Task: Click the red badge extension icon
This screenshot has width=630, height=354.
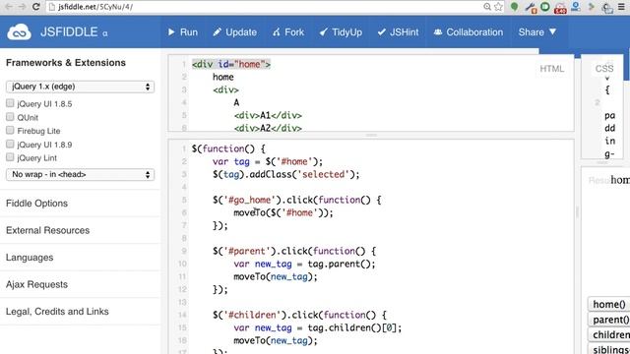Action: 560,8
